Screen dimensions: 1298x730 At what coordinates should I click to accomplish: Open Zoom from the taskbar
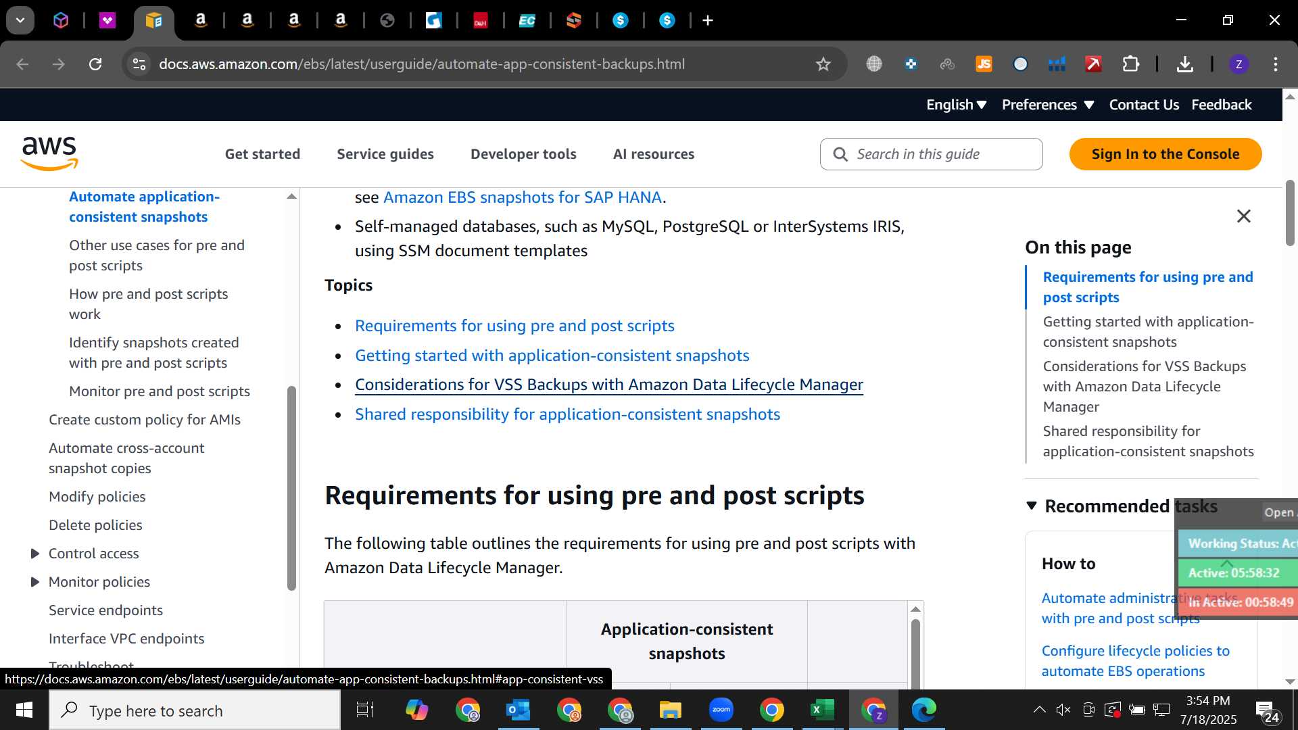point(721,710)
